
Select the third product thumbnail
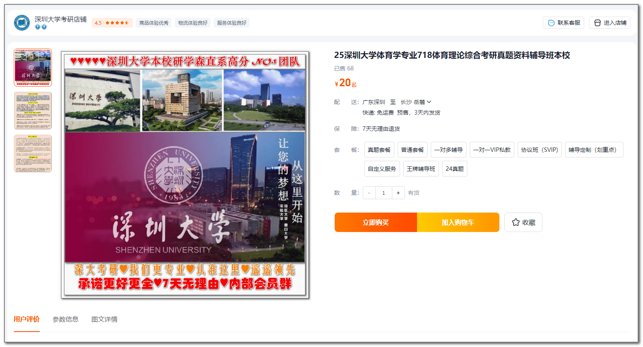point(33,153)
